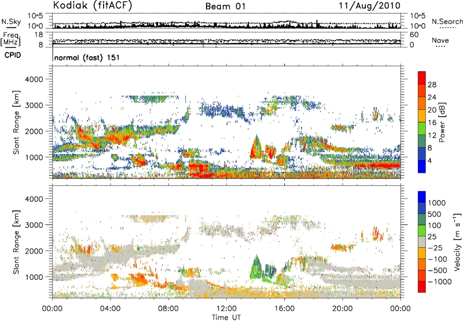Click the "20" value on Power color bar
The image size is (463, 321).
click(x=432, y=110)
